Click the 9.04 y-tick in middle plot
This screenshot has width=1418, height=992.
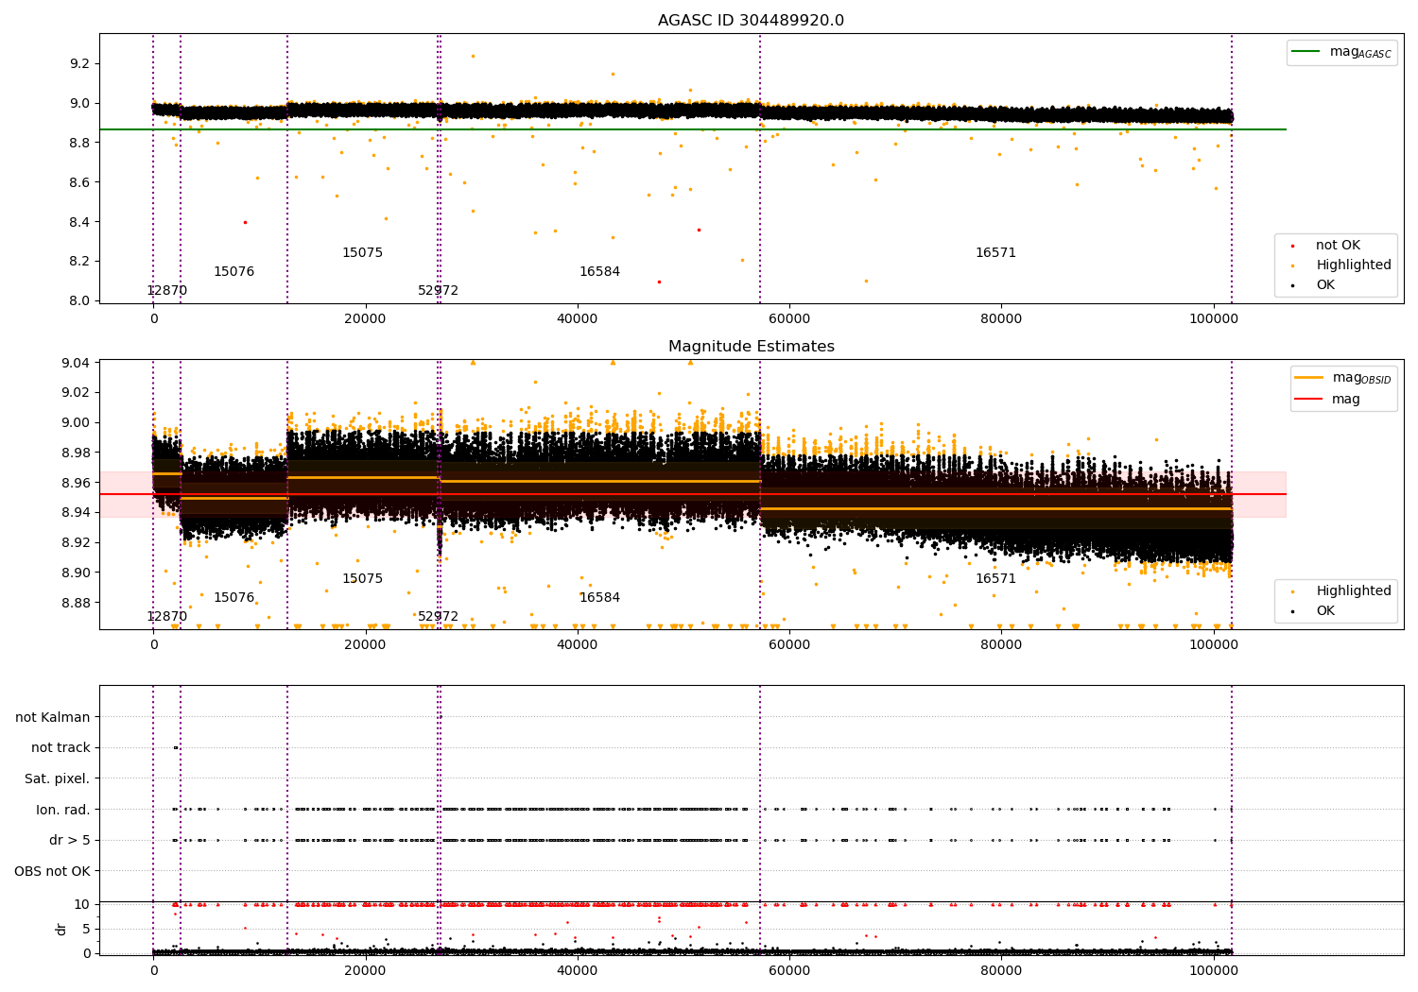click(76, 363)
